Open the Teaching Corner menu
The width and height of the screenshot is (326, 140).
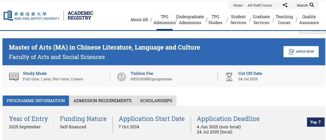click(x=284, y=20)
